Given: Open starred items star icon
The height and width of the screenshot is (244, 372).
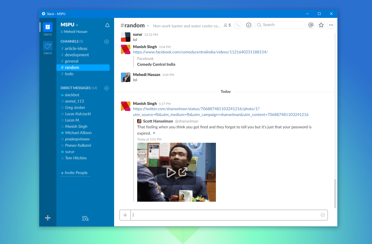Looking at the screenshot, I should (x=321, y=25).
